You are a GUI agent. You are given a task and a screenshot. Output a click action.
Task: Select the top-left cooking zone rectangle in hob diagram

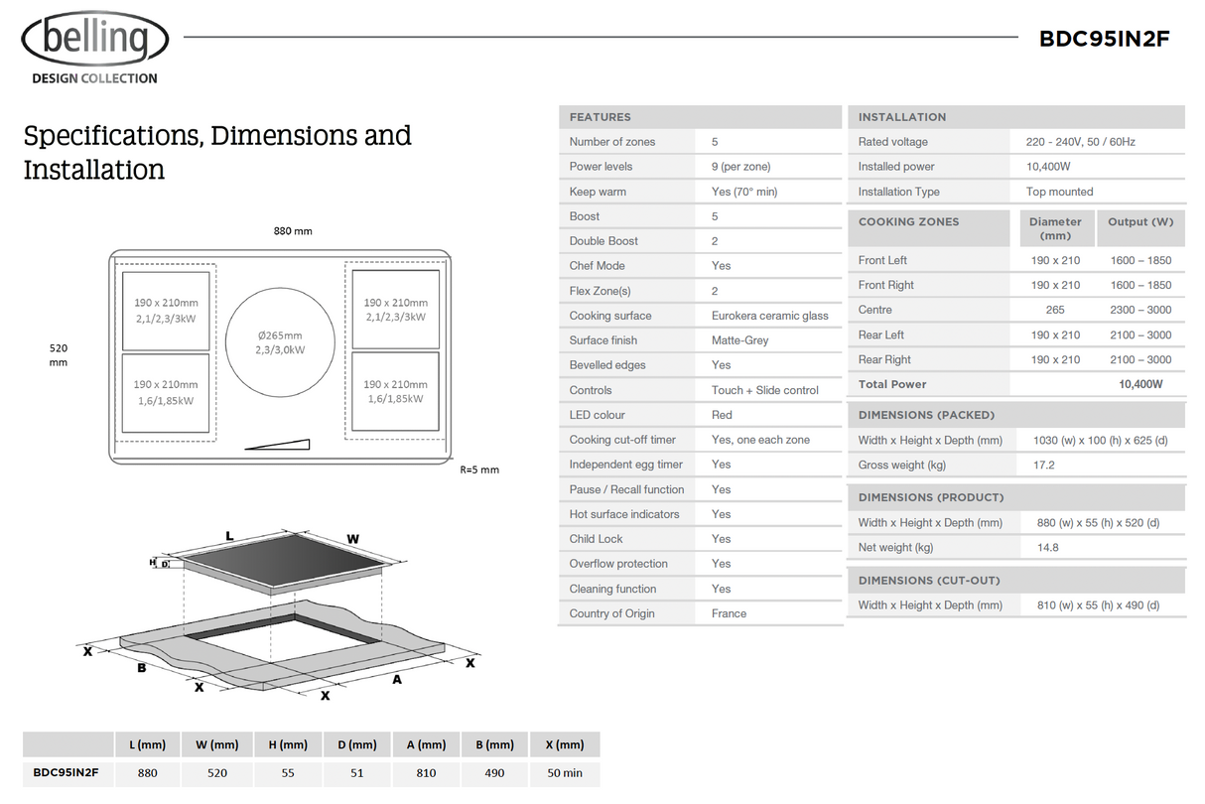click(166, 309)
